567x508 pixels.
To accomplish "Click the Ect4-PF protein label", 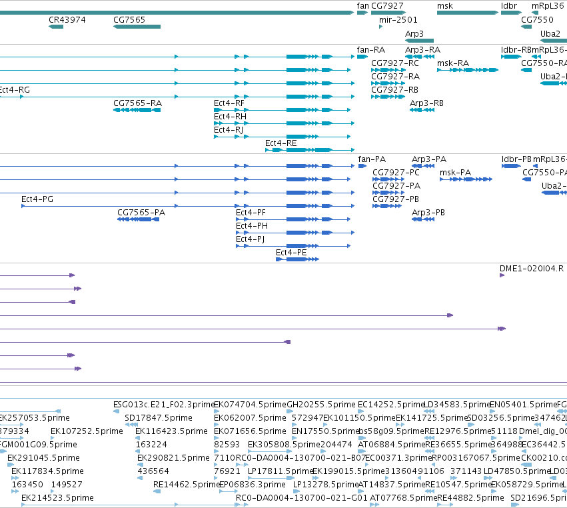I will click(x=251, y=213).
